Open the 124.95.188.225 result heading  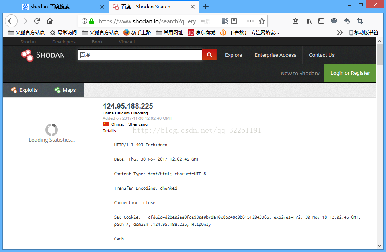click(x=128, y=106)
